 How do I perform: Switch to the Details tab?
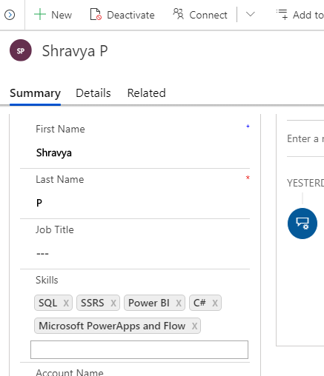(x=93, y=93)
